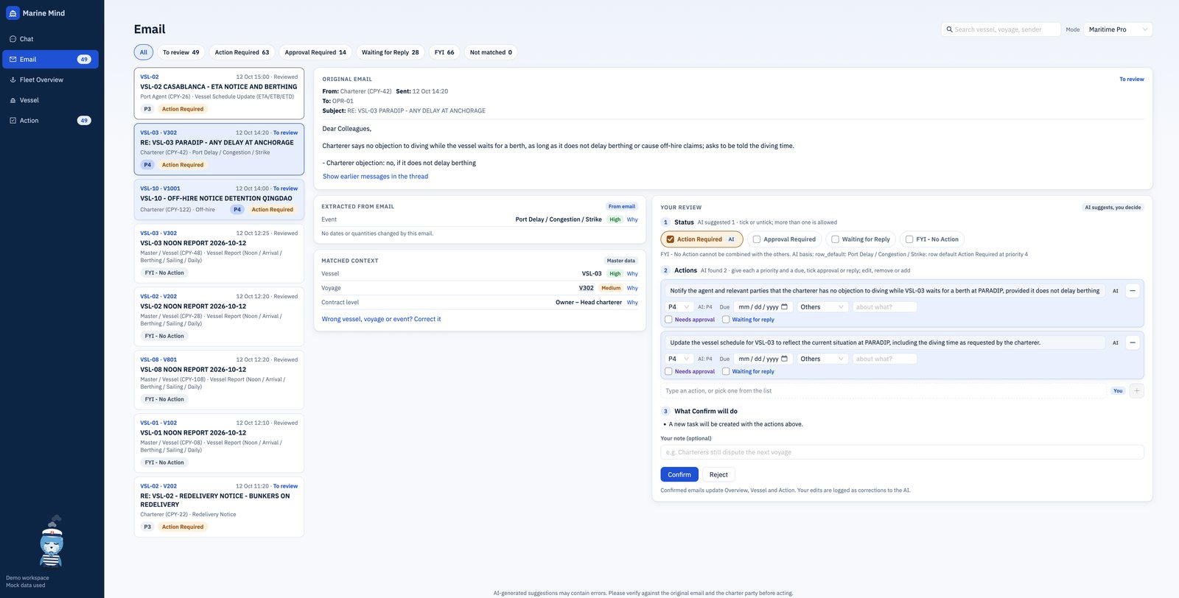Remove the 'Update the vessel schedule' action
Screen dimensions: 1179x598
coord(1133,342)
